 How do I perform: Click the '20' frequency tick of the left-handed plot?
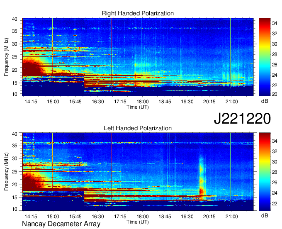point(15,185)
